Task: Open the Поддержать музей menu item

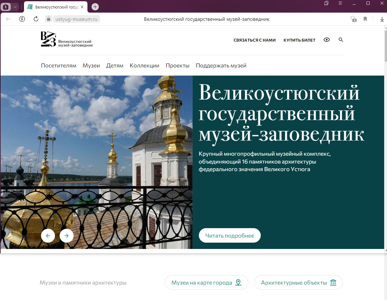Action: (x=221, y=66)
